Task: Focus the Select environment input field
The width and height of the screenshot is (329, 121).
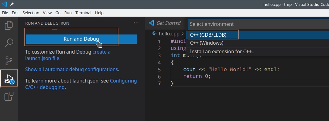Action: click(258, 24)
